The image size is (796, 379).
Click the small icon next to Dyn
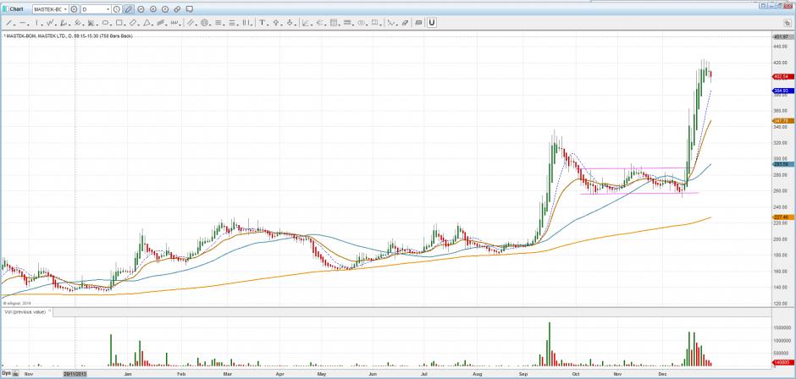point(15,373)
